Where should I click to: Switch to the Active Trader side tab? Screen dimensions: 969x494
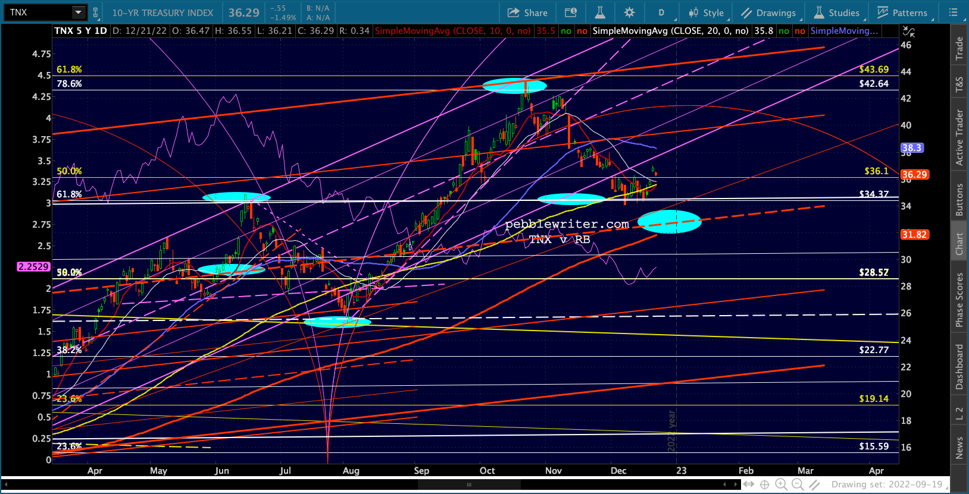(x=959, y=137)
